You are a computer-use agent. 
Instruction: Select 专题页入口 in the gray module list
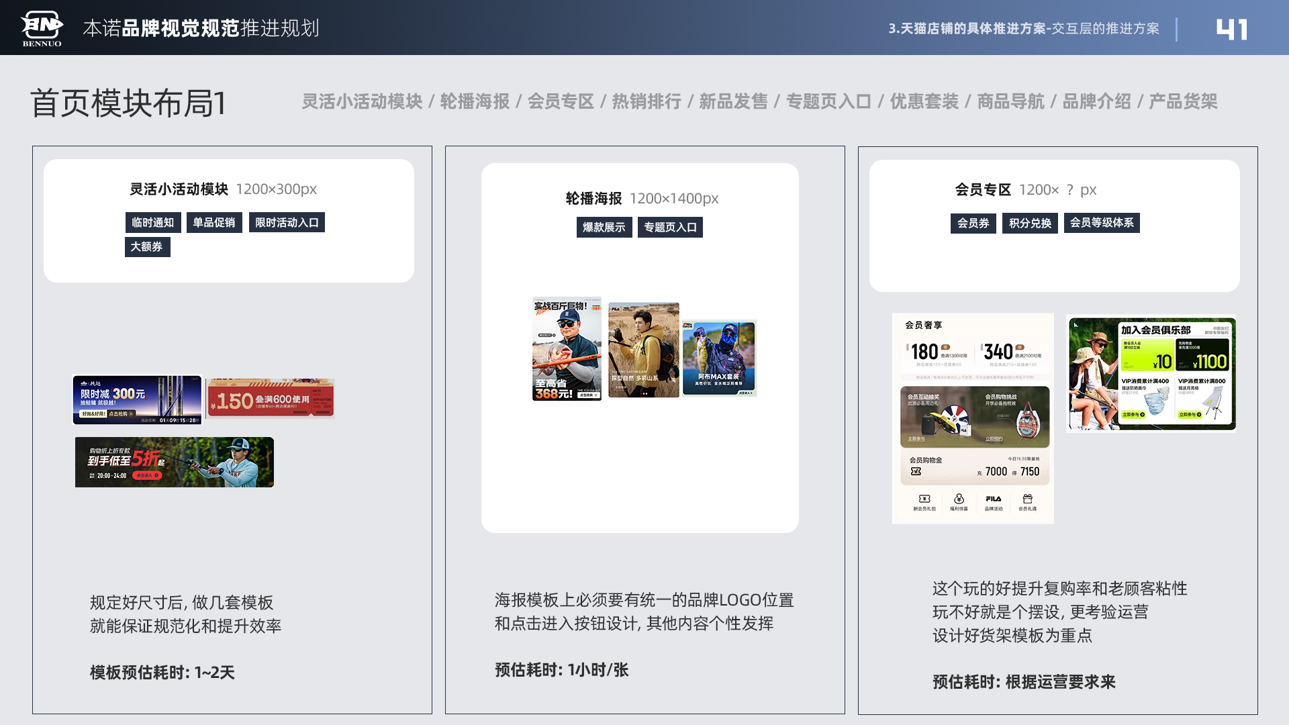click(x=828, y=101)
